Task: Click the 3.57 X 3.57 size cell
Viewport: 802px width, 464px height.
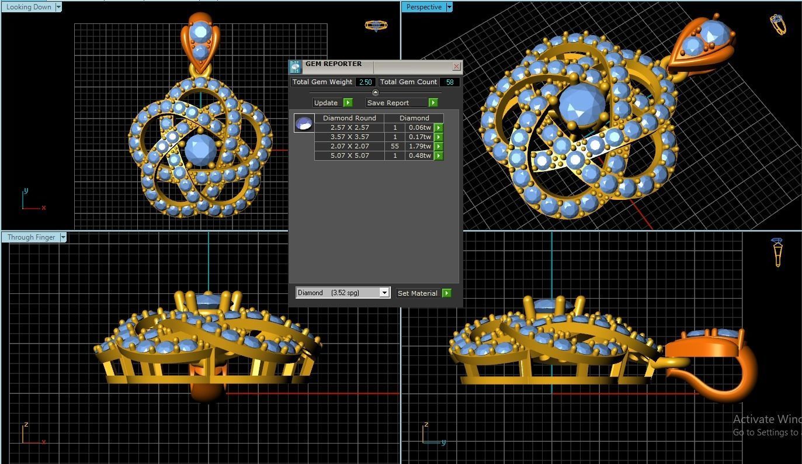Action: [x=349, y=137]
